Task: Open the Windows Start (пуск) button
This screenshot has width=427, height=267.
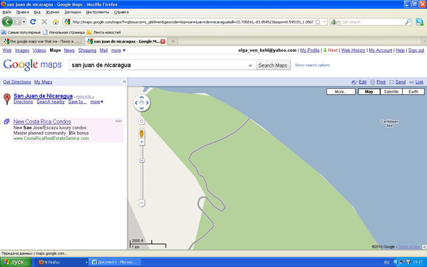Action: pyautogui.click(x=15, y=262)
